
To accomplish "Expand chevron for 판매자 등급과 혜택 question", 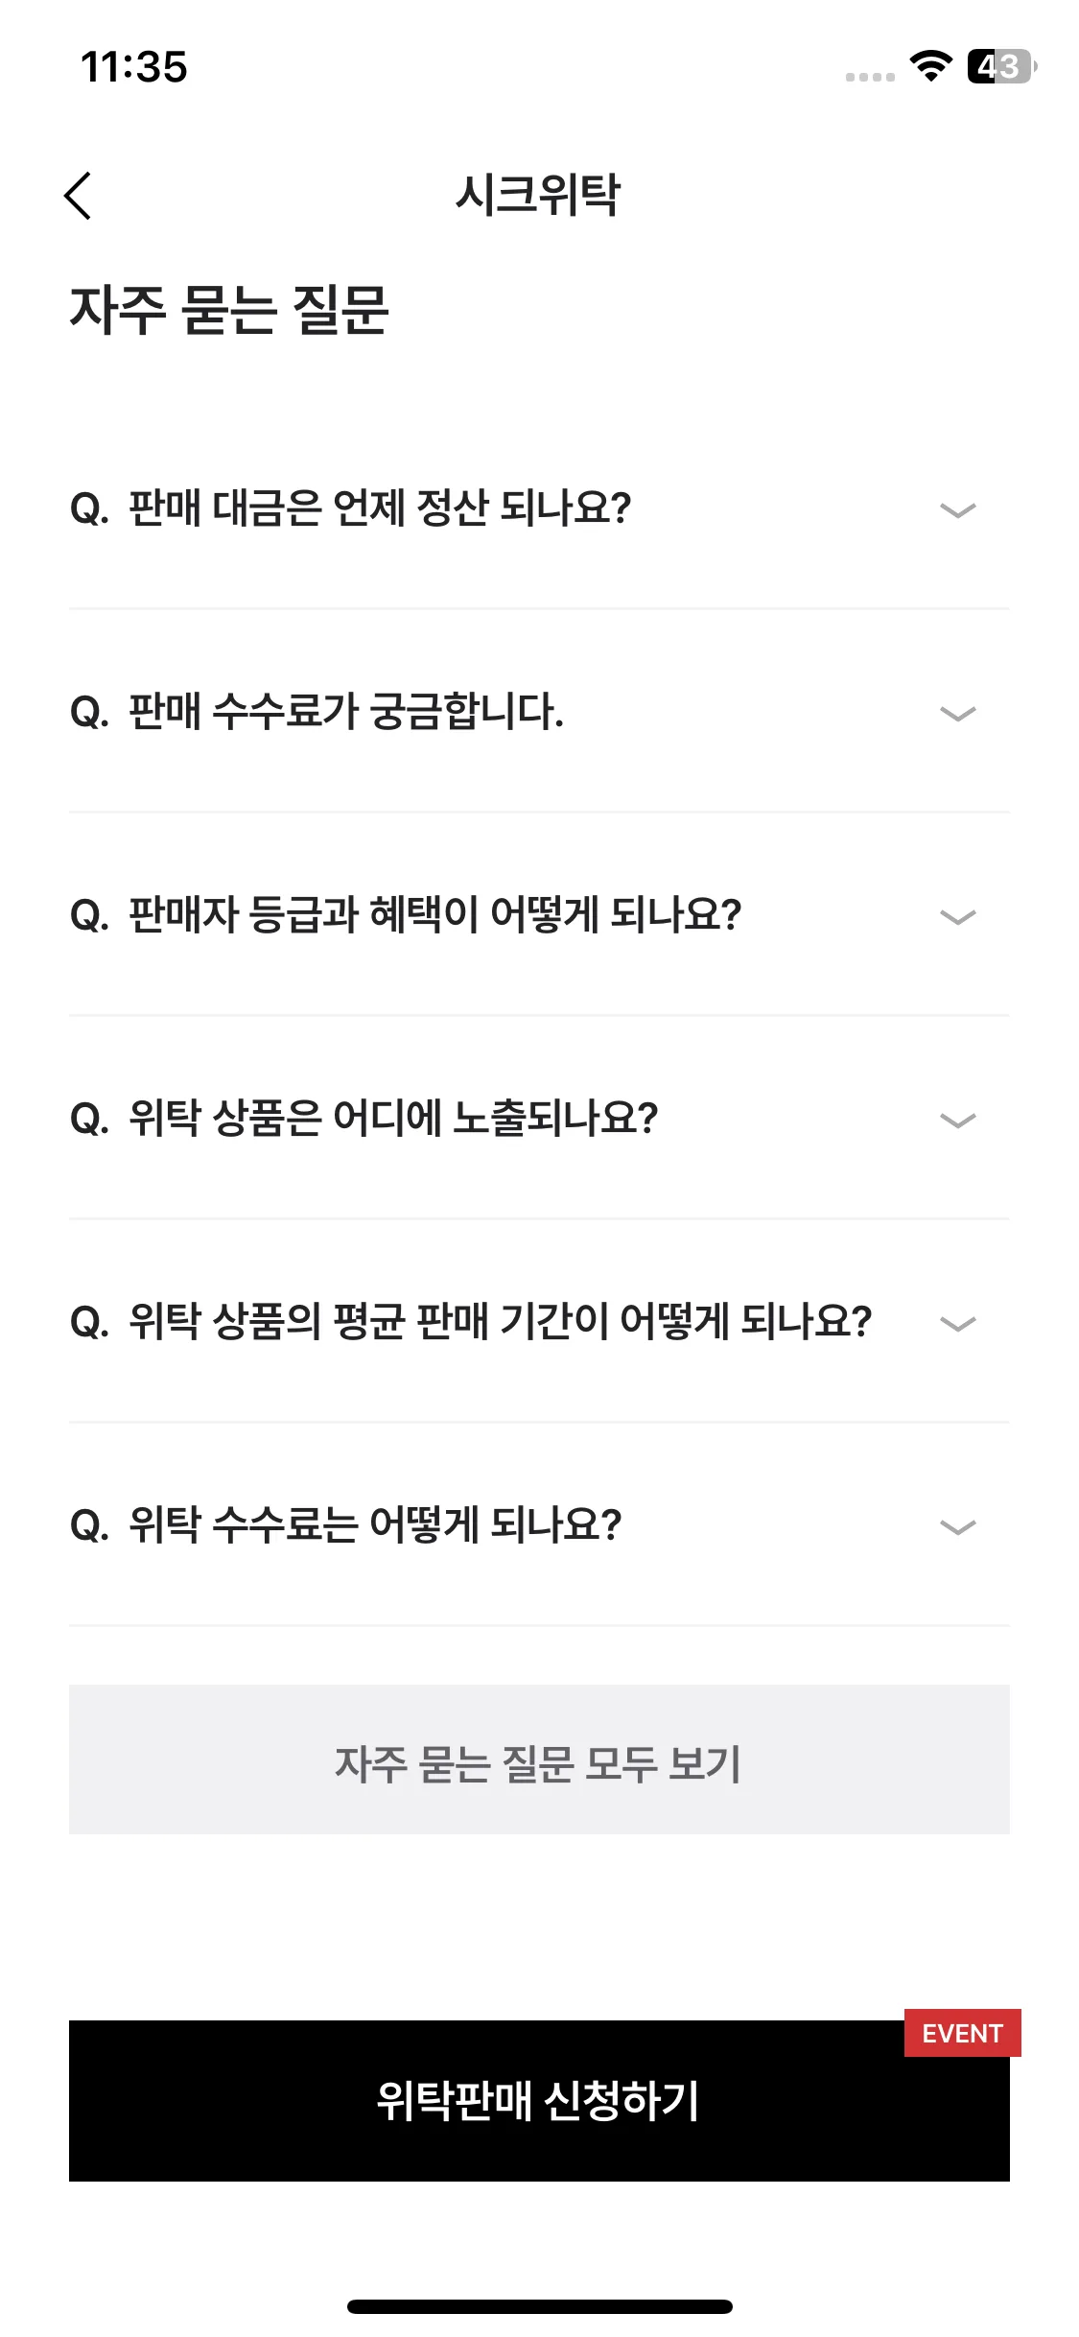I will pyautogui.click(x=957, y=917).
